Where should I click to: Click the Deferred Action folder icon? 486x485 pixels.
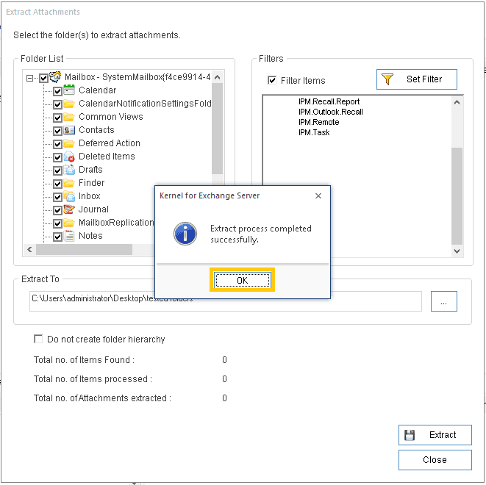coord(69,143)
